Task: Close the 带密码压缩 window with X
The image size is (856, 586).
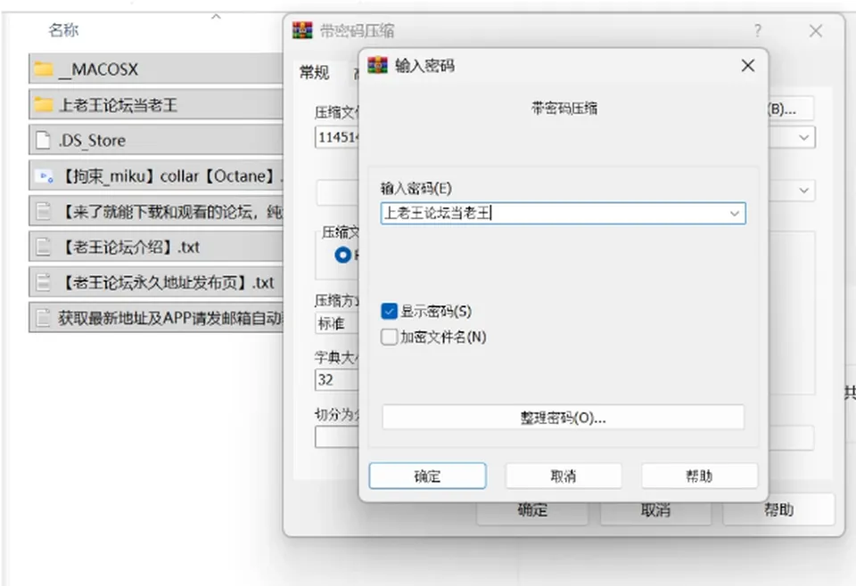Action: [816, 30]
